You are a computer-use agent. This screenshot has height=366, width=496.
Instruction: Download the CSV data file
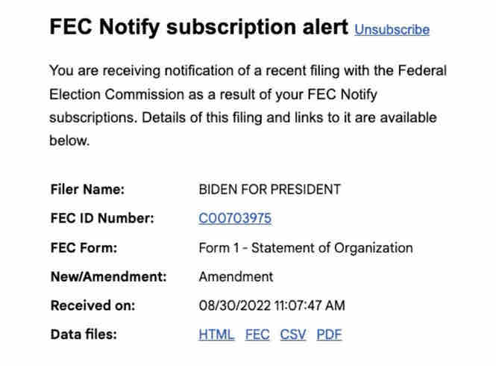293,335
